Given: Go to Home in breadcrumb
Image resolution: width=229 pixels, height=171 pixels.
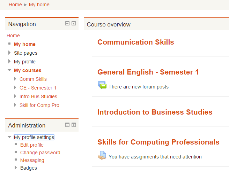Looking at the screenshot, I should pyautogui.click(x=15, y=5).
